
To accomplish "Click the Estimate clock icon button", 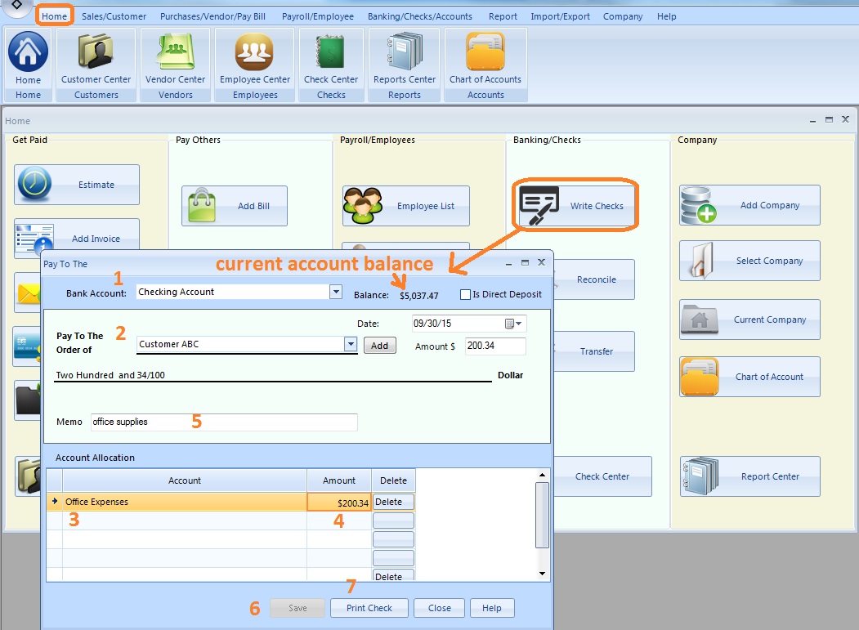I will (77, 185).
